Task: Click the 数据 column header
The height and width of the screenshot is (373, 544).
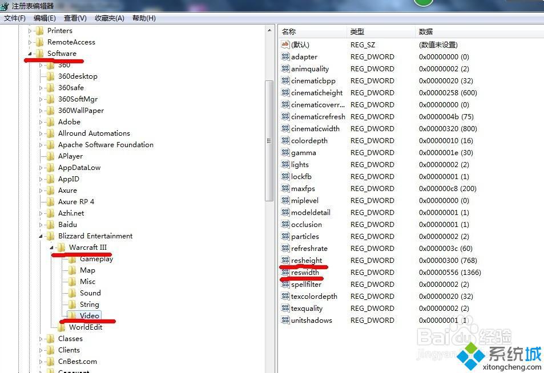Action: tap(426, 32)
